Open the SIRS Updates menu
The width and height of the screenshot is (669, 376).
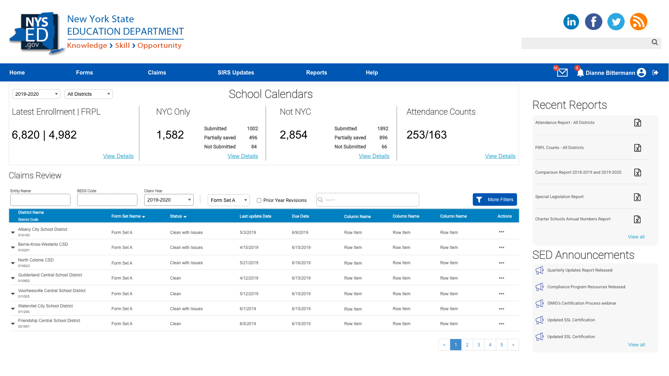click(x=236, y=73)
